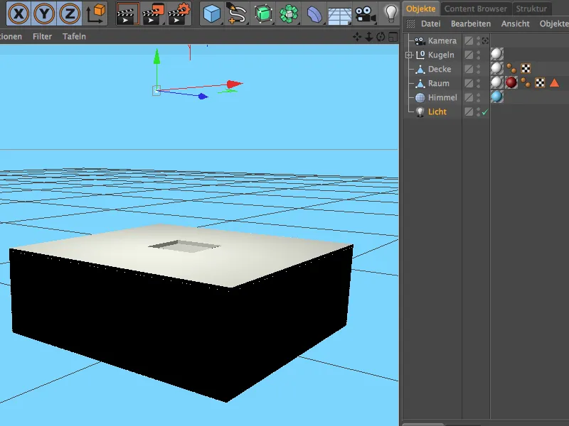Render the active view

pyautogui.click(x=127, y=13)
